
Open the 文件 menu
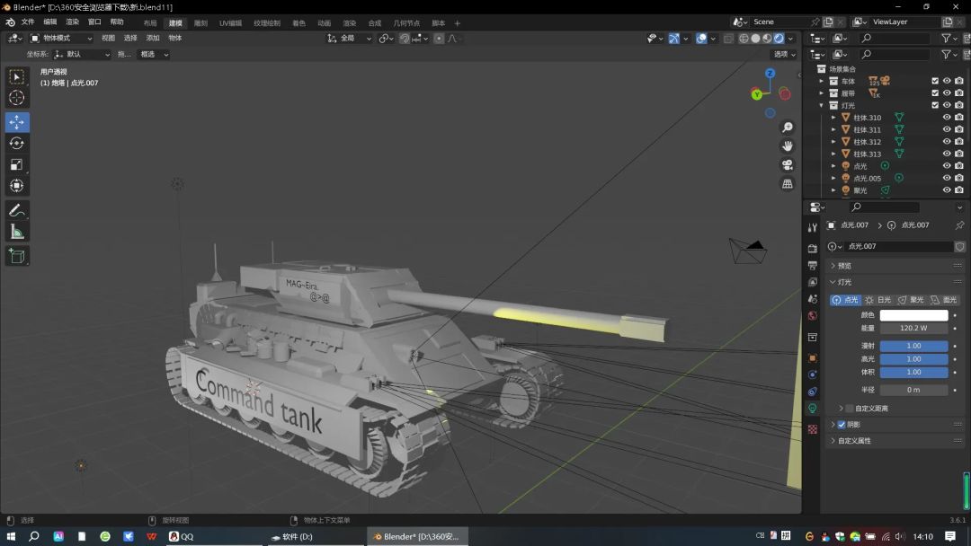pyautogui.click(x=28, y=22)
